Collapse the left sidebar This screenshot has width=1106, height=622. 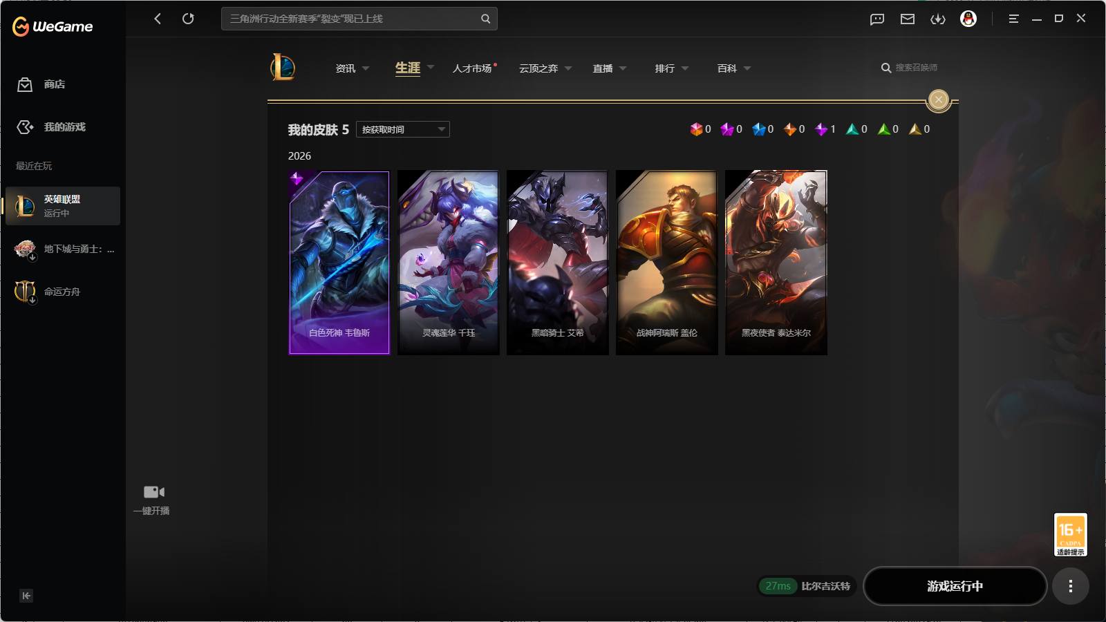26,596
